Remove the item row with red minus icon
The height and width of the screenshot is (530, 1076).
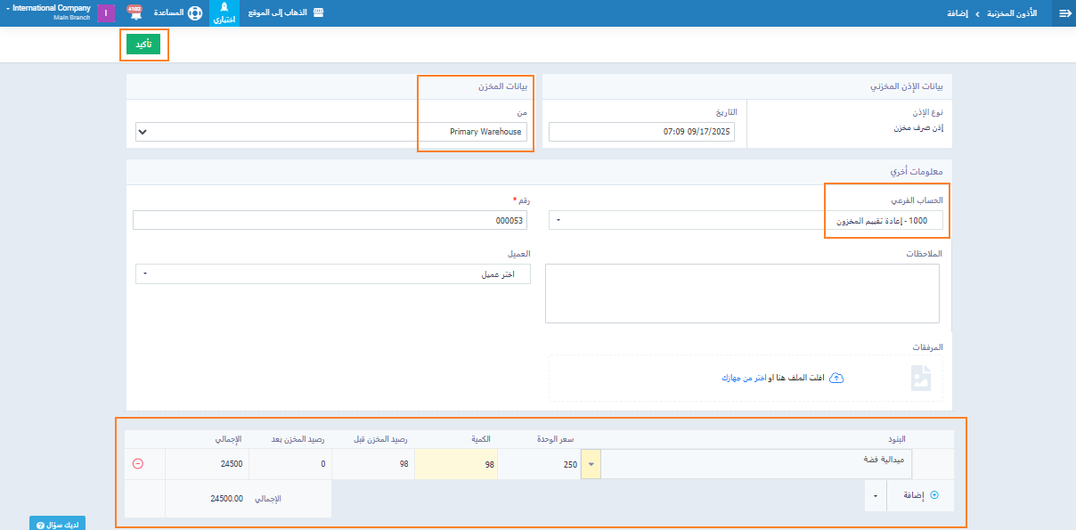pyautogui.click(x=137, y=463)
